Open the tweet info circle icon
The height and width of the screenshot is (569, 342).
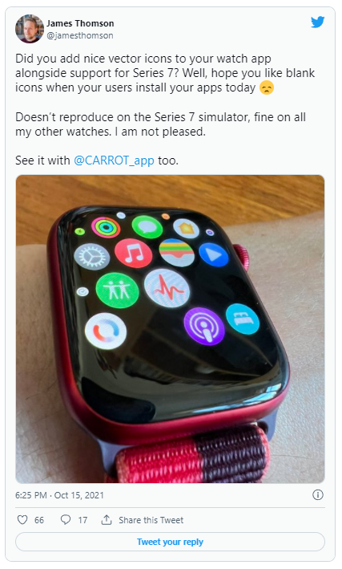[x=318, y=494]
